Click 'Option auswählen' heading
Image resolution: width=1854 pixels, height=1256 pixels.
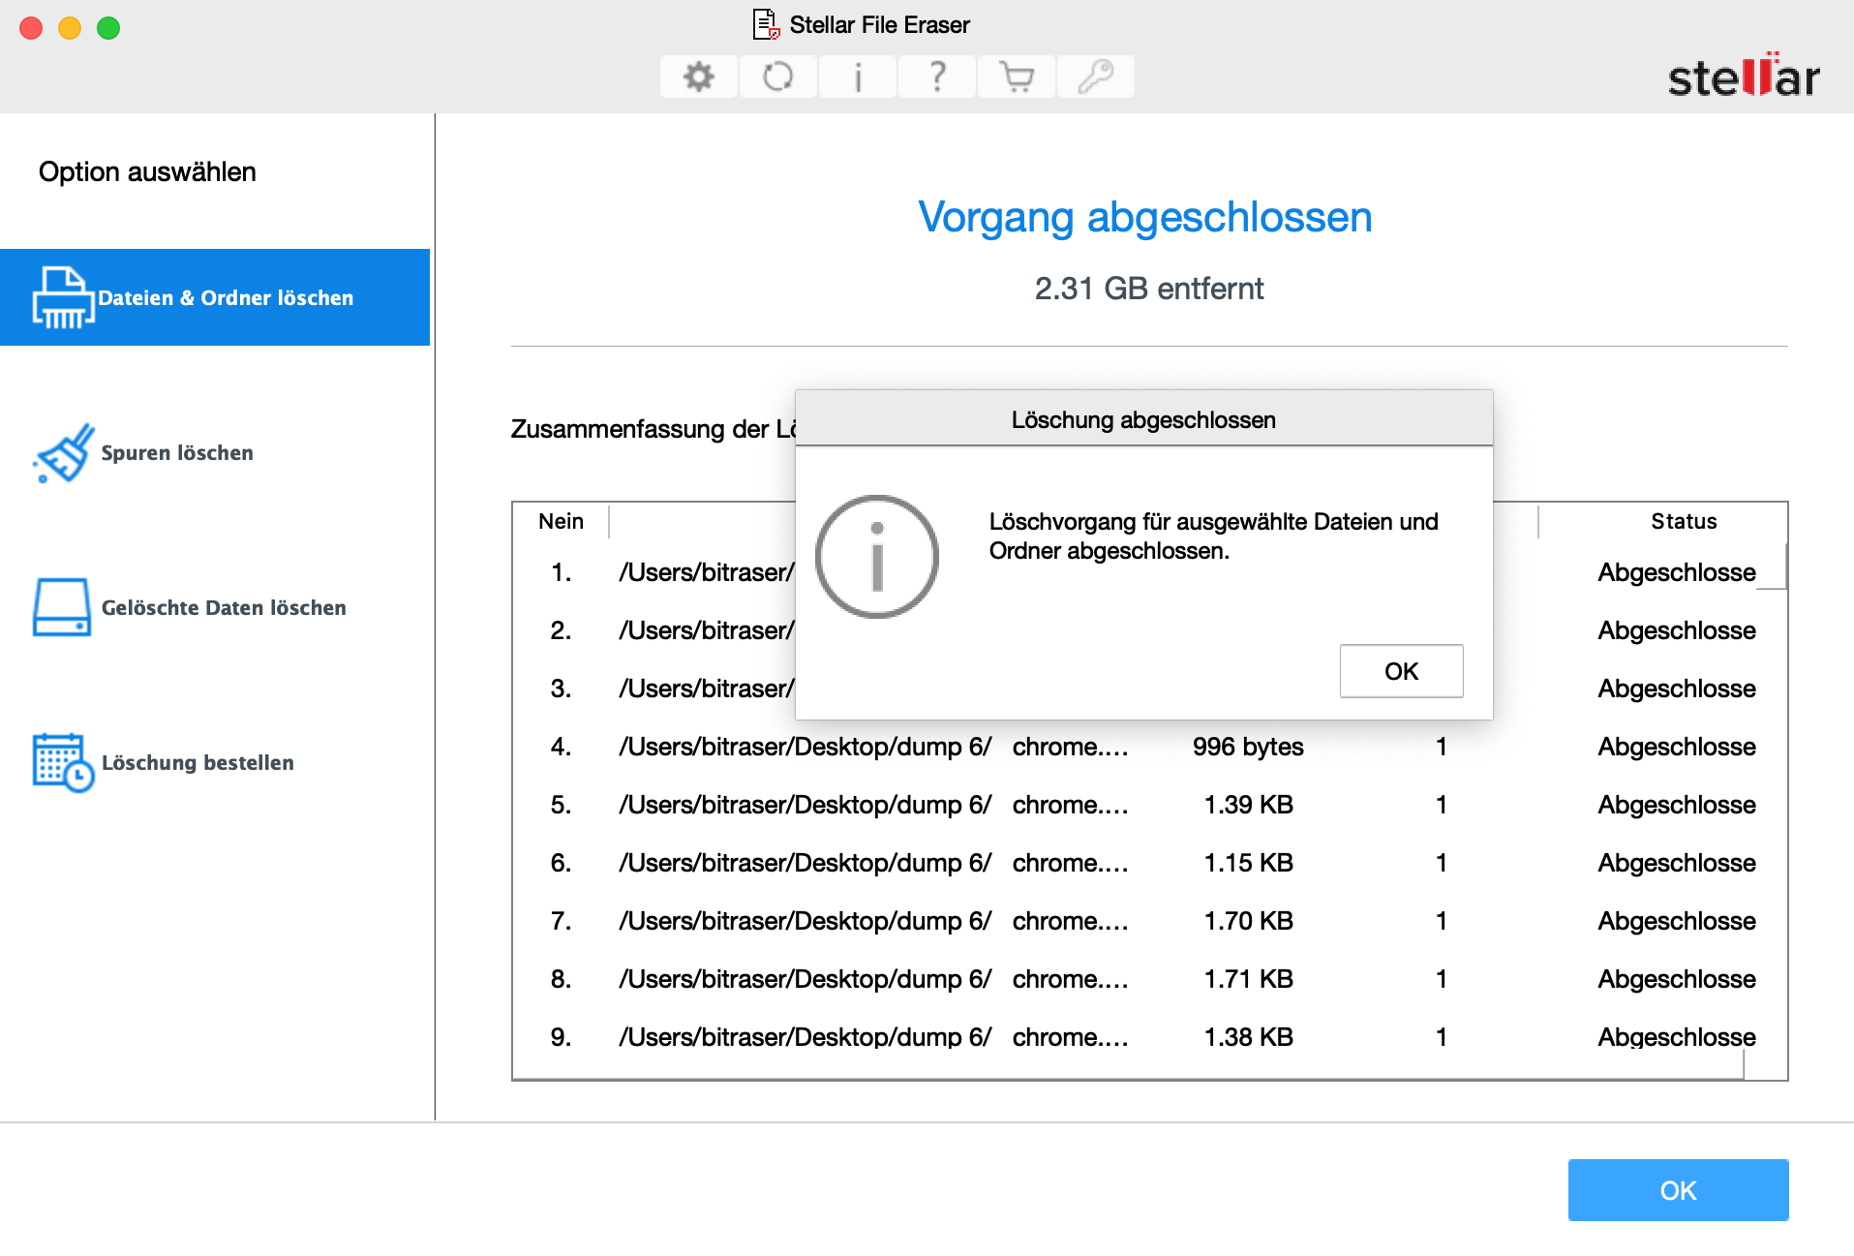(147, 171)
